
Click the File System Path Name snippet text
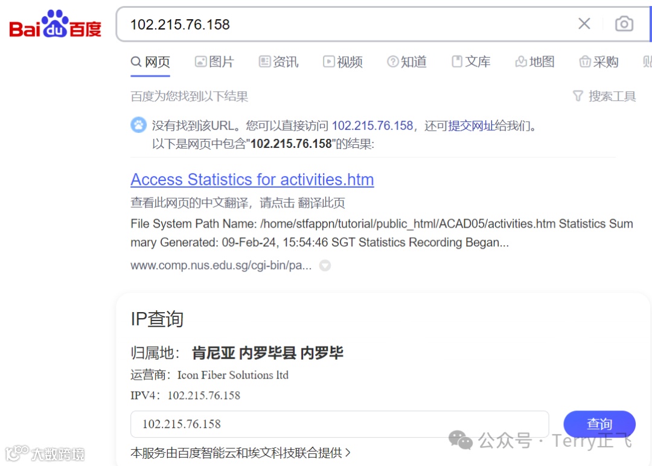[x=382, y=233]
